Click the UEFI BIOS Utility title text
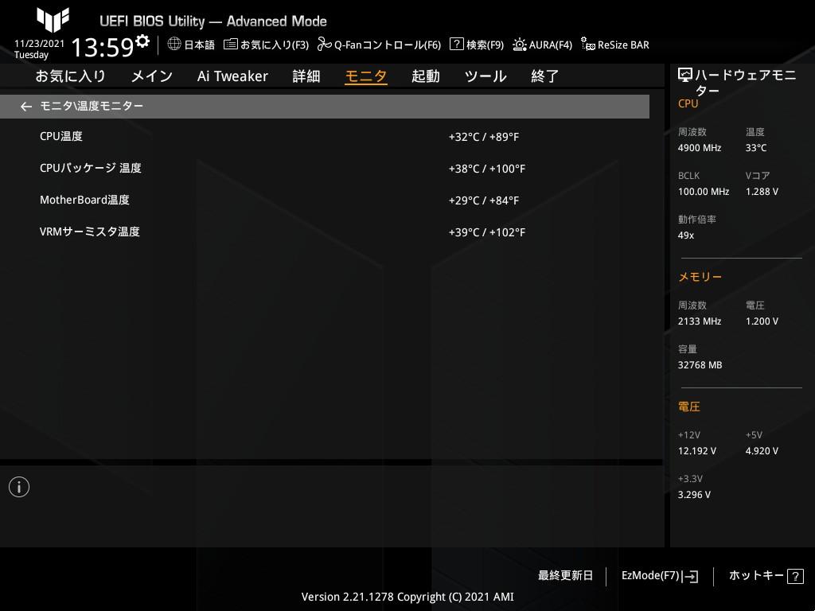Screen dimensions: 815x611 point(213,21)
